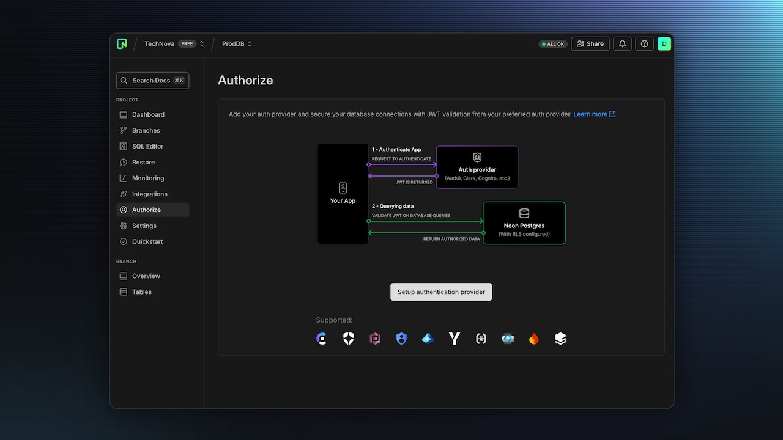Open the Quickstart page
This screenshot has height=440, width=783.
point(153,241)
